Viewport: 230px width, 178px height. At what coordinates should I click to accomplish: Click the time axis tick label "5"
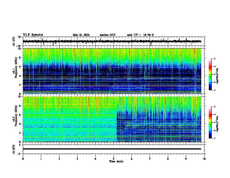pyautogui.click(x=114, y=159)
